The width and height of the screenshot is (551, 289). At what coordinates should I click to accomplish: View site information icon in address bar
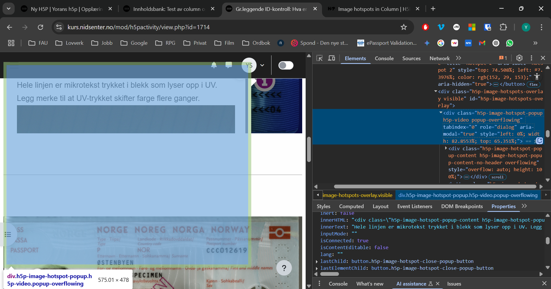click(x=59, y=27)
